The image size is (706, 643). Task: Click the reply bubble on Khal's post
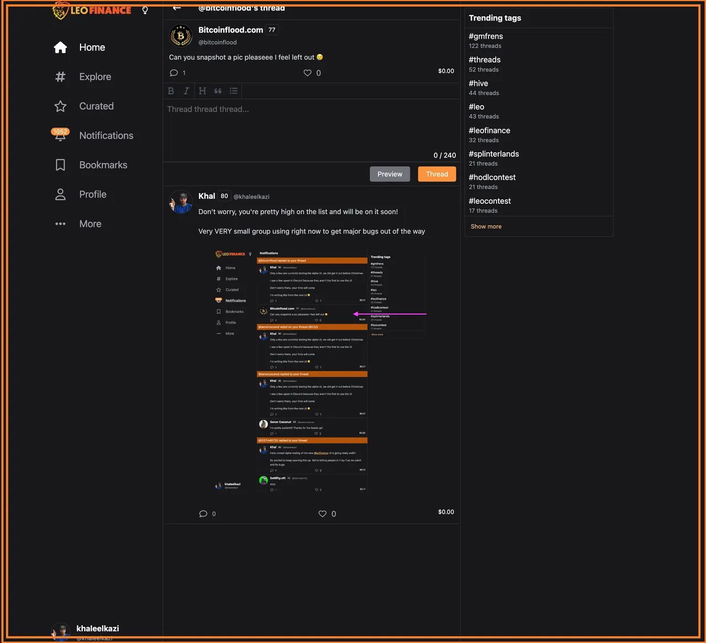pos(203,514)
